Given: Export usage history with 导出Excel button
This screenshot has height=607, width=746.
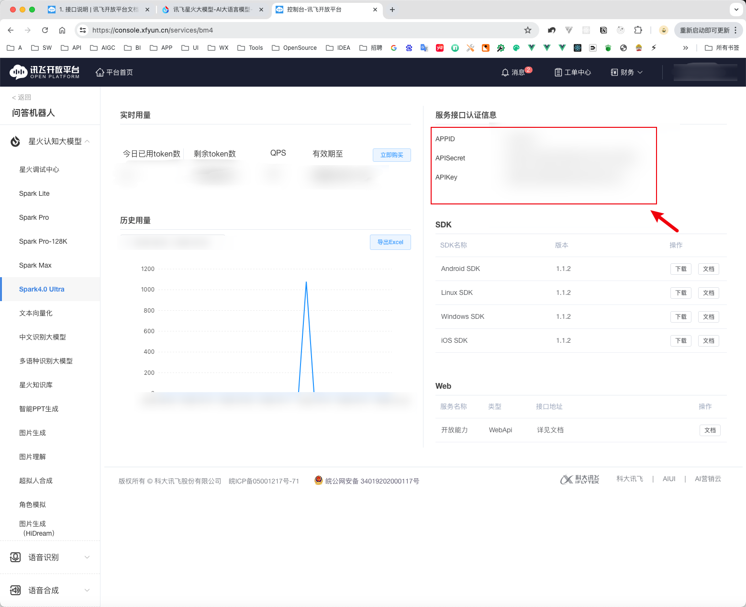Looking at the screenshot, I should point(390,242).
